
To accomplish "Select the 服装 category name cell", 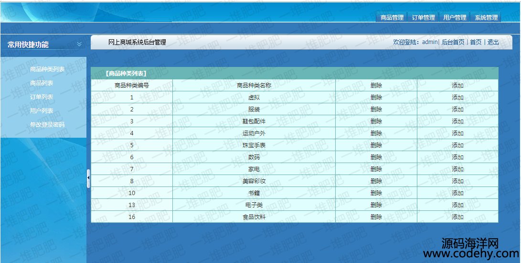I will coord(254,110).
